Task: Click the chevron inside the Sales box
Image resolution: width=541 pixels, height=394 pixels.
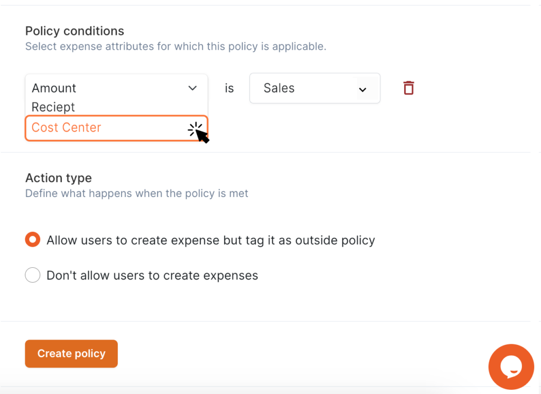Action: point(362,90)
